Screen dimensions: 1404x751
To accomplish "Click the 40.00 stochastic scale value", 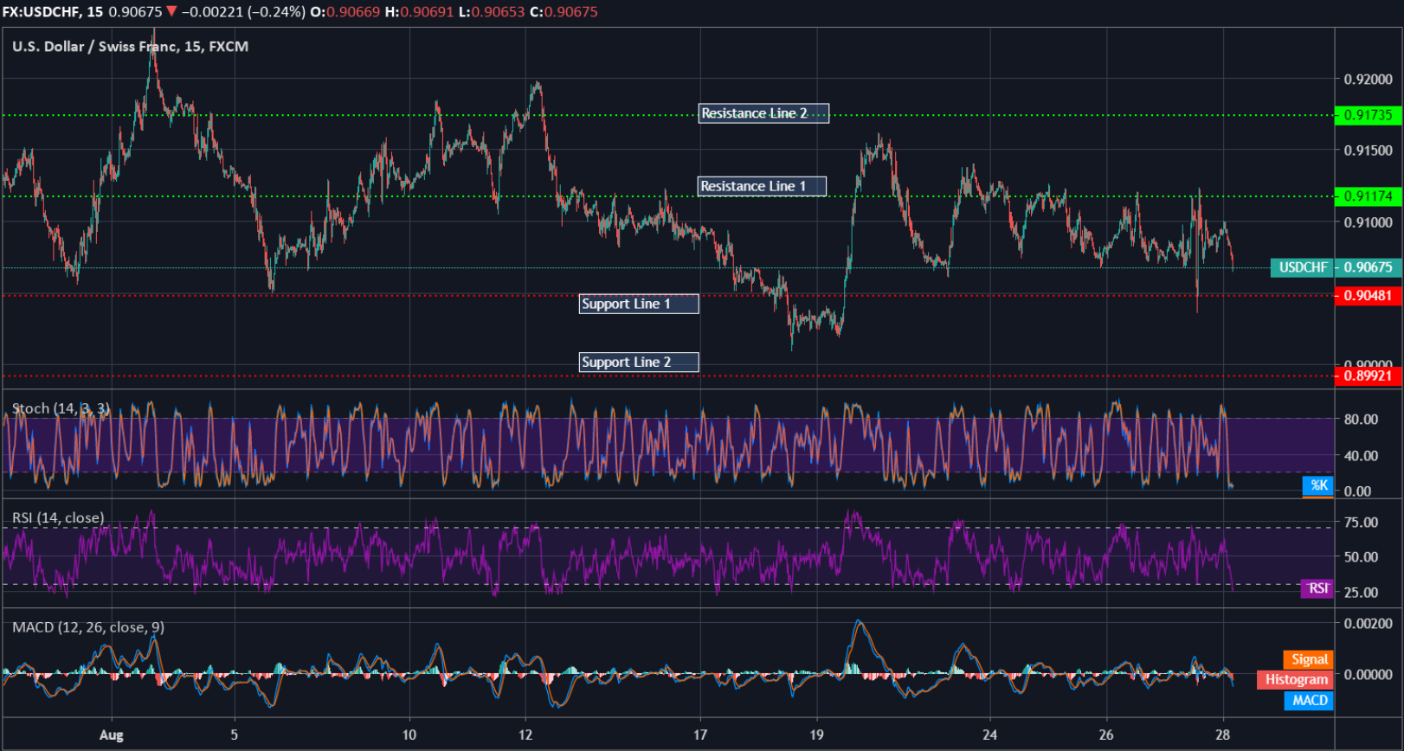I will 1361,456.
